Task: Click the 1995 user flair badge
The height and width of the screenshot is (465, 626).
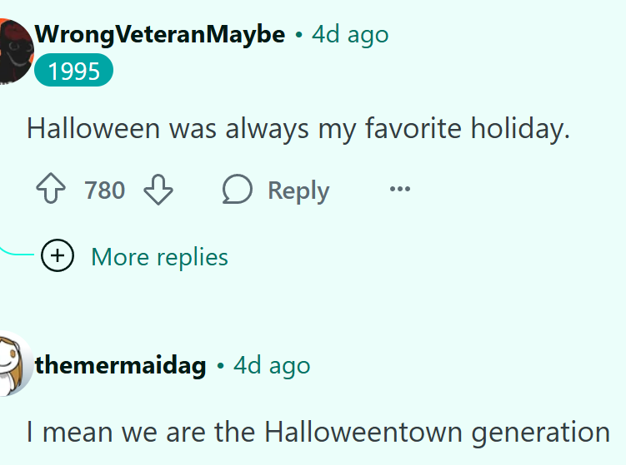Action: coord(74,70)
